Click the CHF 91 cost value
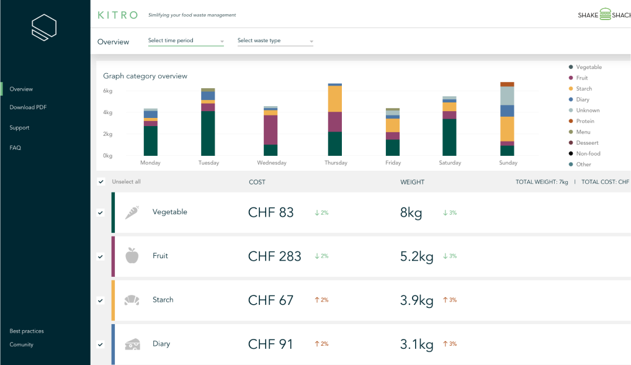 click(271, 344)
